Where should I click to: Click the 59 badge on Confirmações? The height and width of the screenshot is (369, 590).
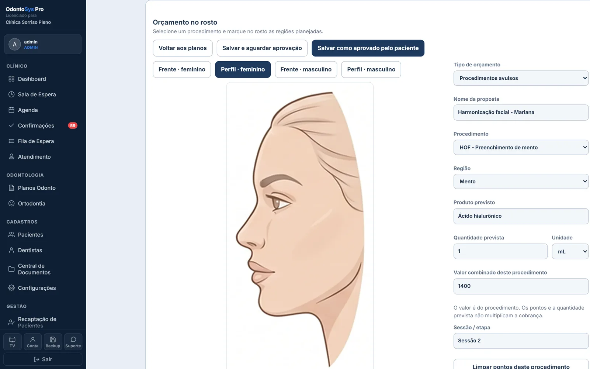(73, 125)
